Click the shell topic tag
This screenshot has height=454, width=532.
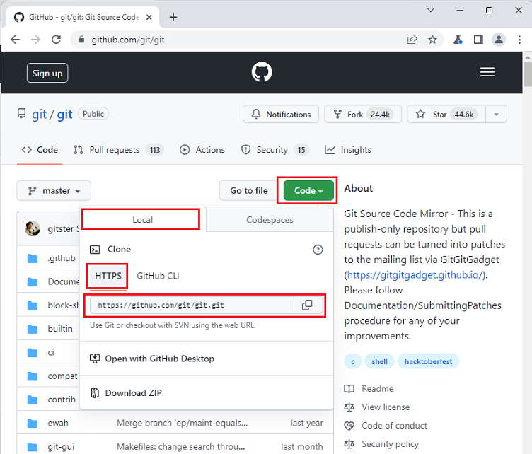click(379, 361)
